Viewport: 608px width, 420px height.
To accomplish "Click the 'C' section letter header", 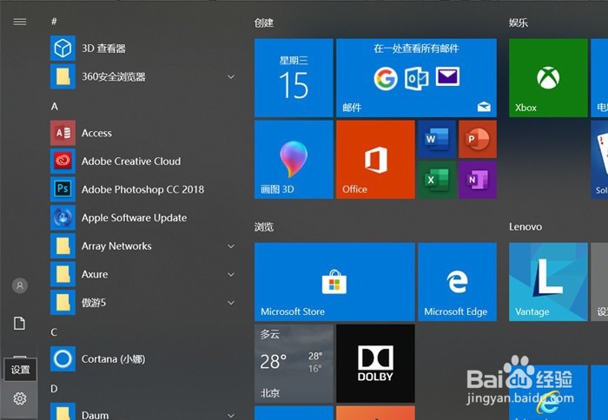I will [x=54, y=332].
